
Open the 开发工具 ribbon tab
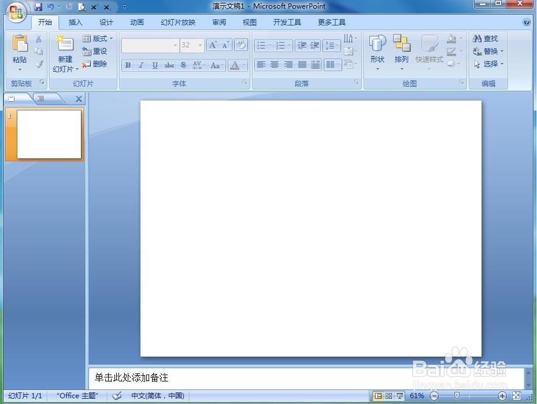287,23
